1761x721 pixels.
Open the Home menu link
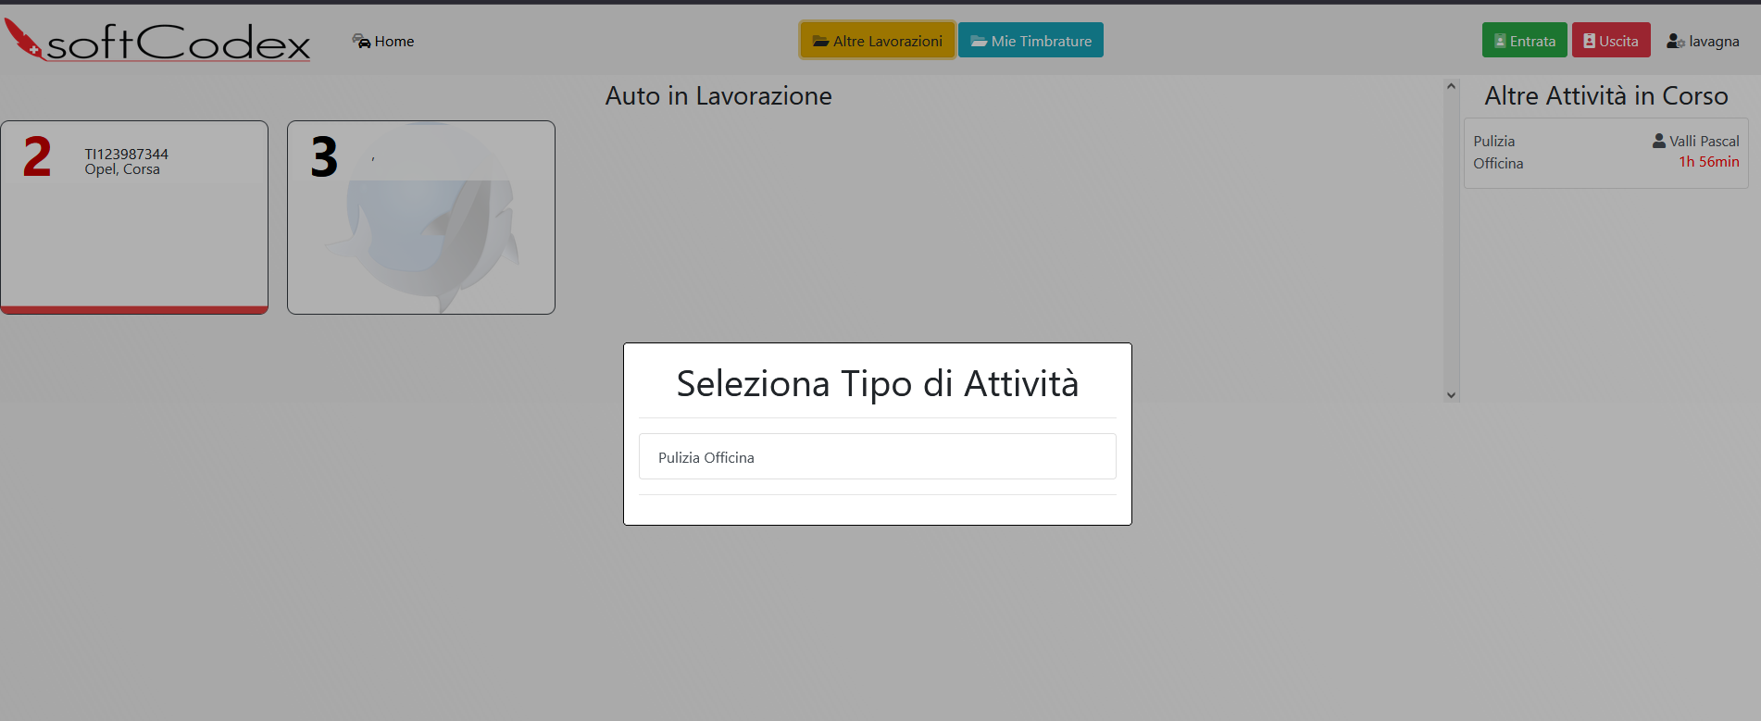click(x=393, y=41)
